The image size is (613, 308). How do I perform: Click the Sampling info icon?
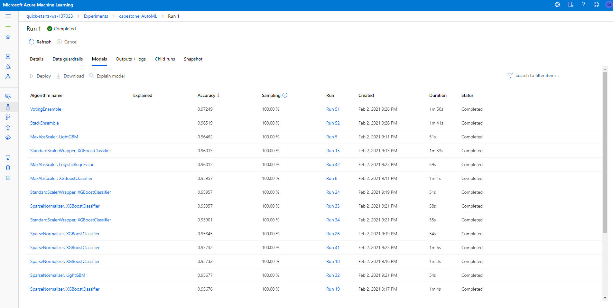click(x=285, y=95)
